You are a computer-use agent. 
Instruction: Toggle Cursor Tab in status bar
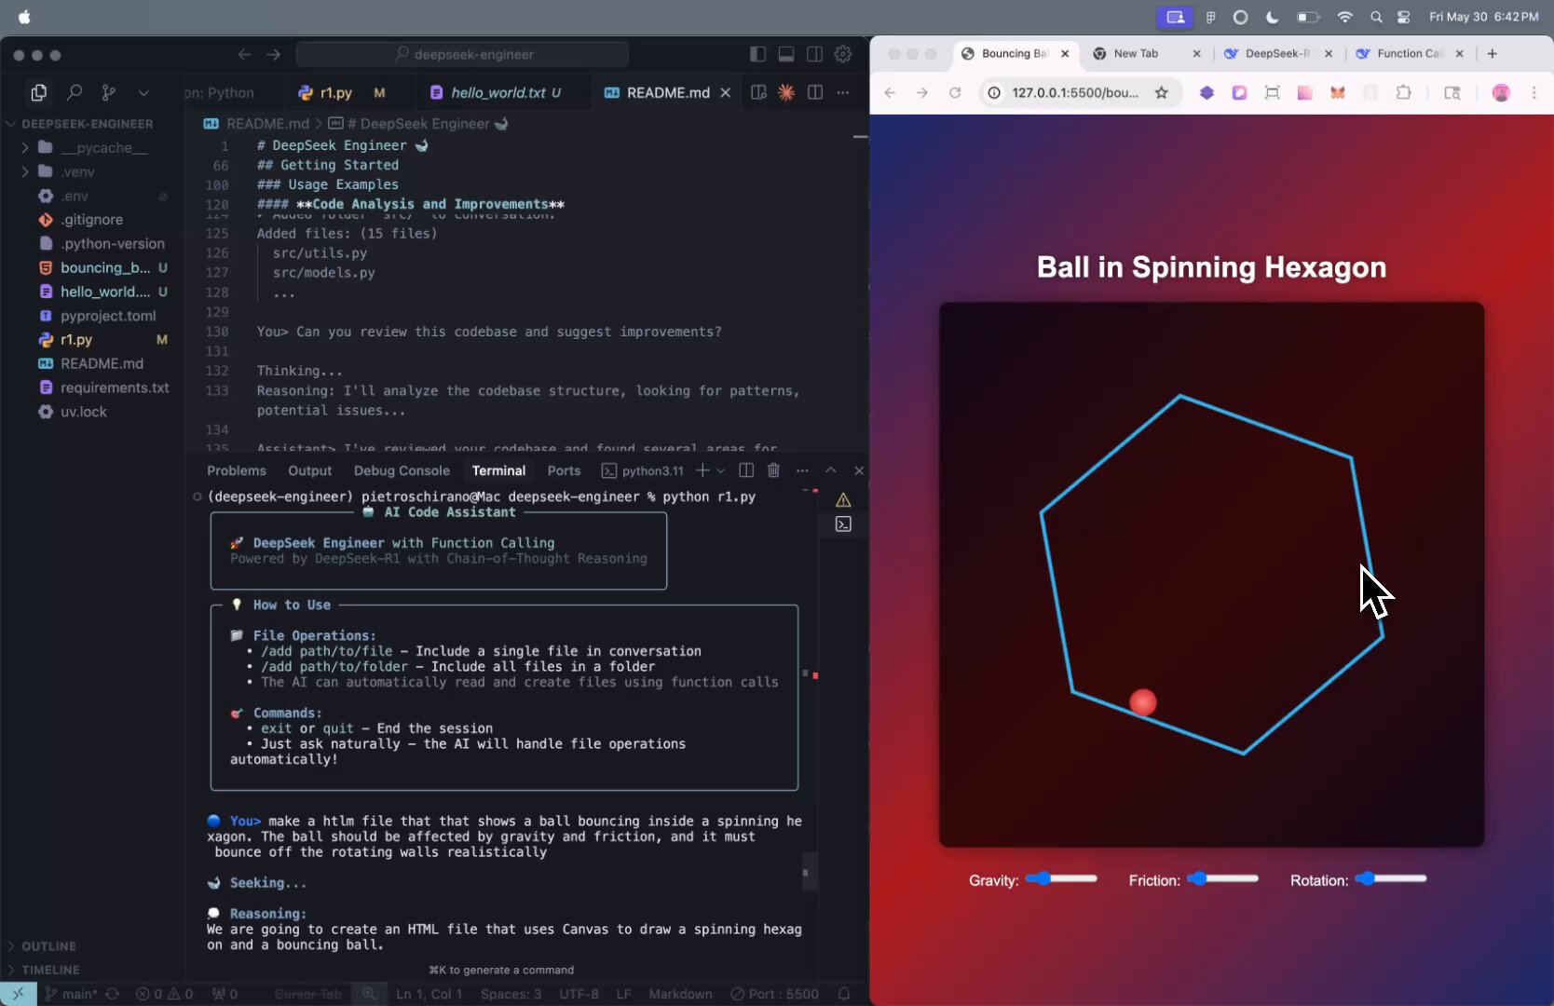[x=307, y=994]
